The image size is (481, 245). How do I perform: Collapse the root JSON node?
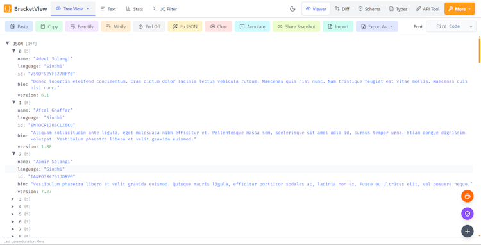7,44
